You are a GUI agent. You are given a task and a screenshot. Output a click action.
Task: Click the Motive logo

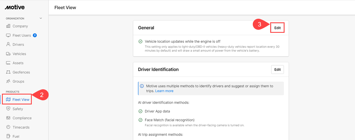[x=15, y=7]
